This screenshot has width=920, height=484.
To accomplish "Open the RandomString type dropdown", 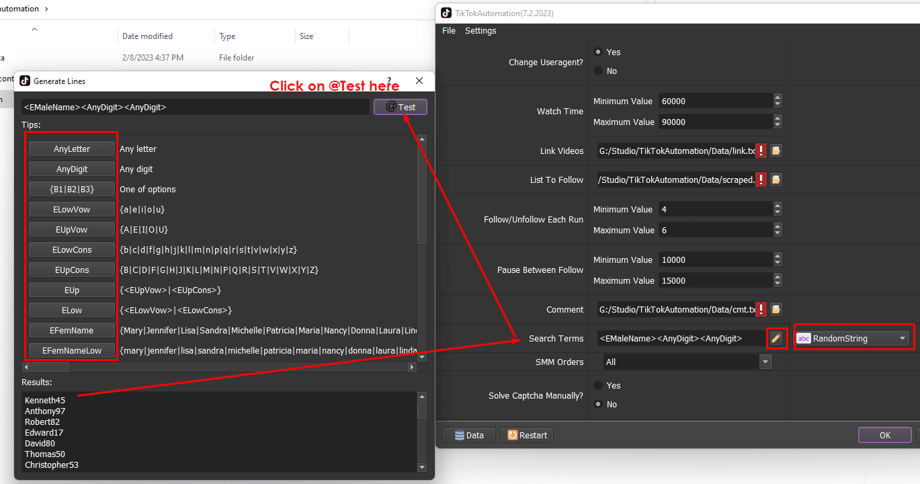I will pos(852,338).
